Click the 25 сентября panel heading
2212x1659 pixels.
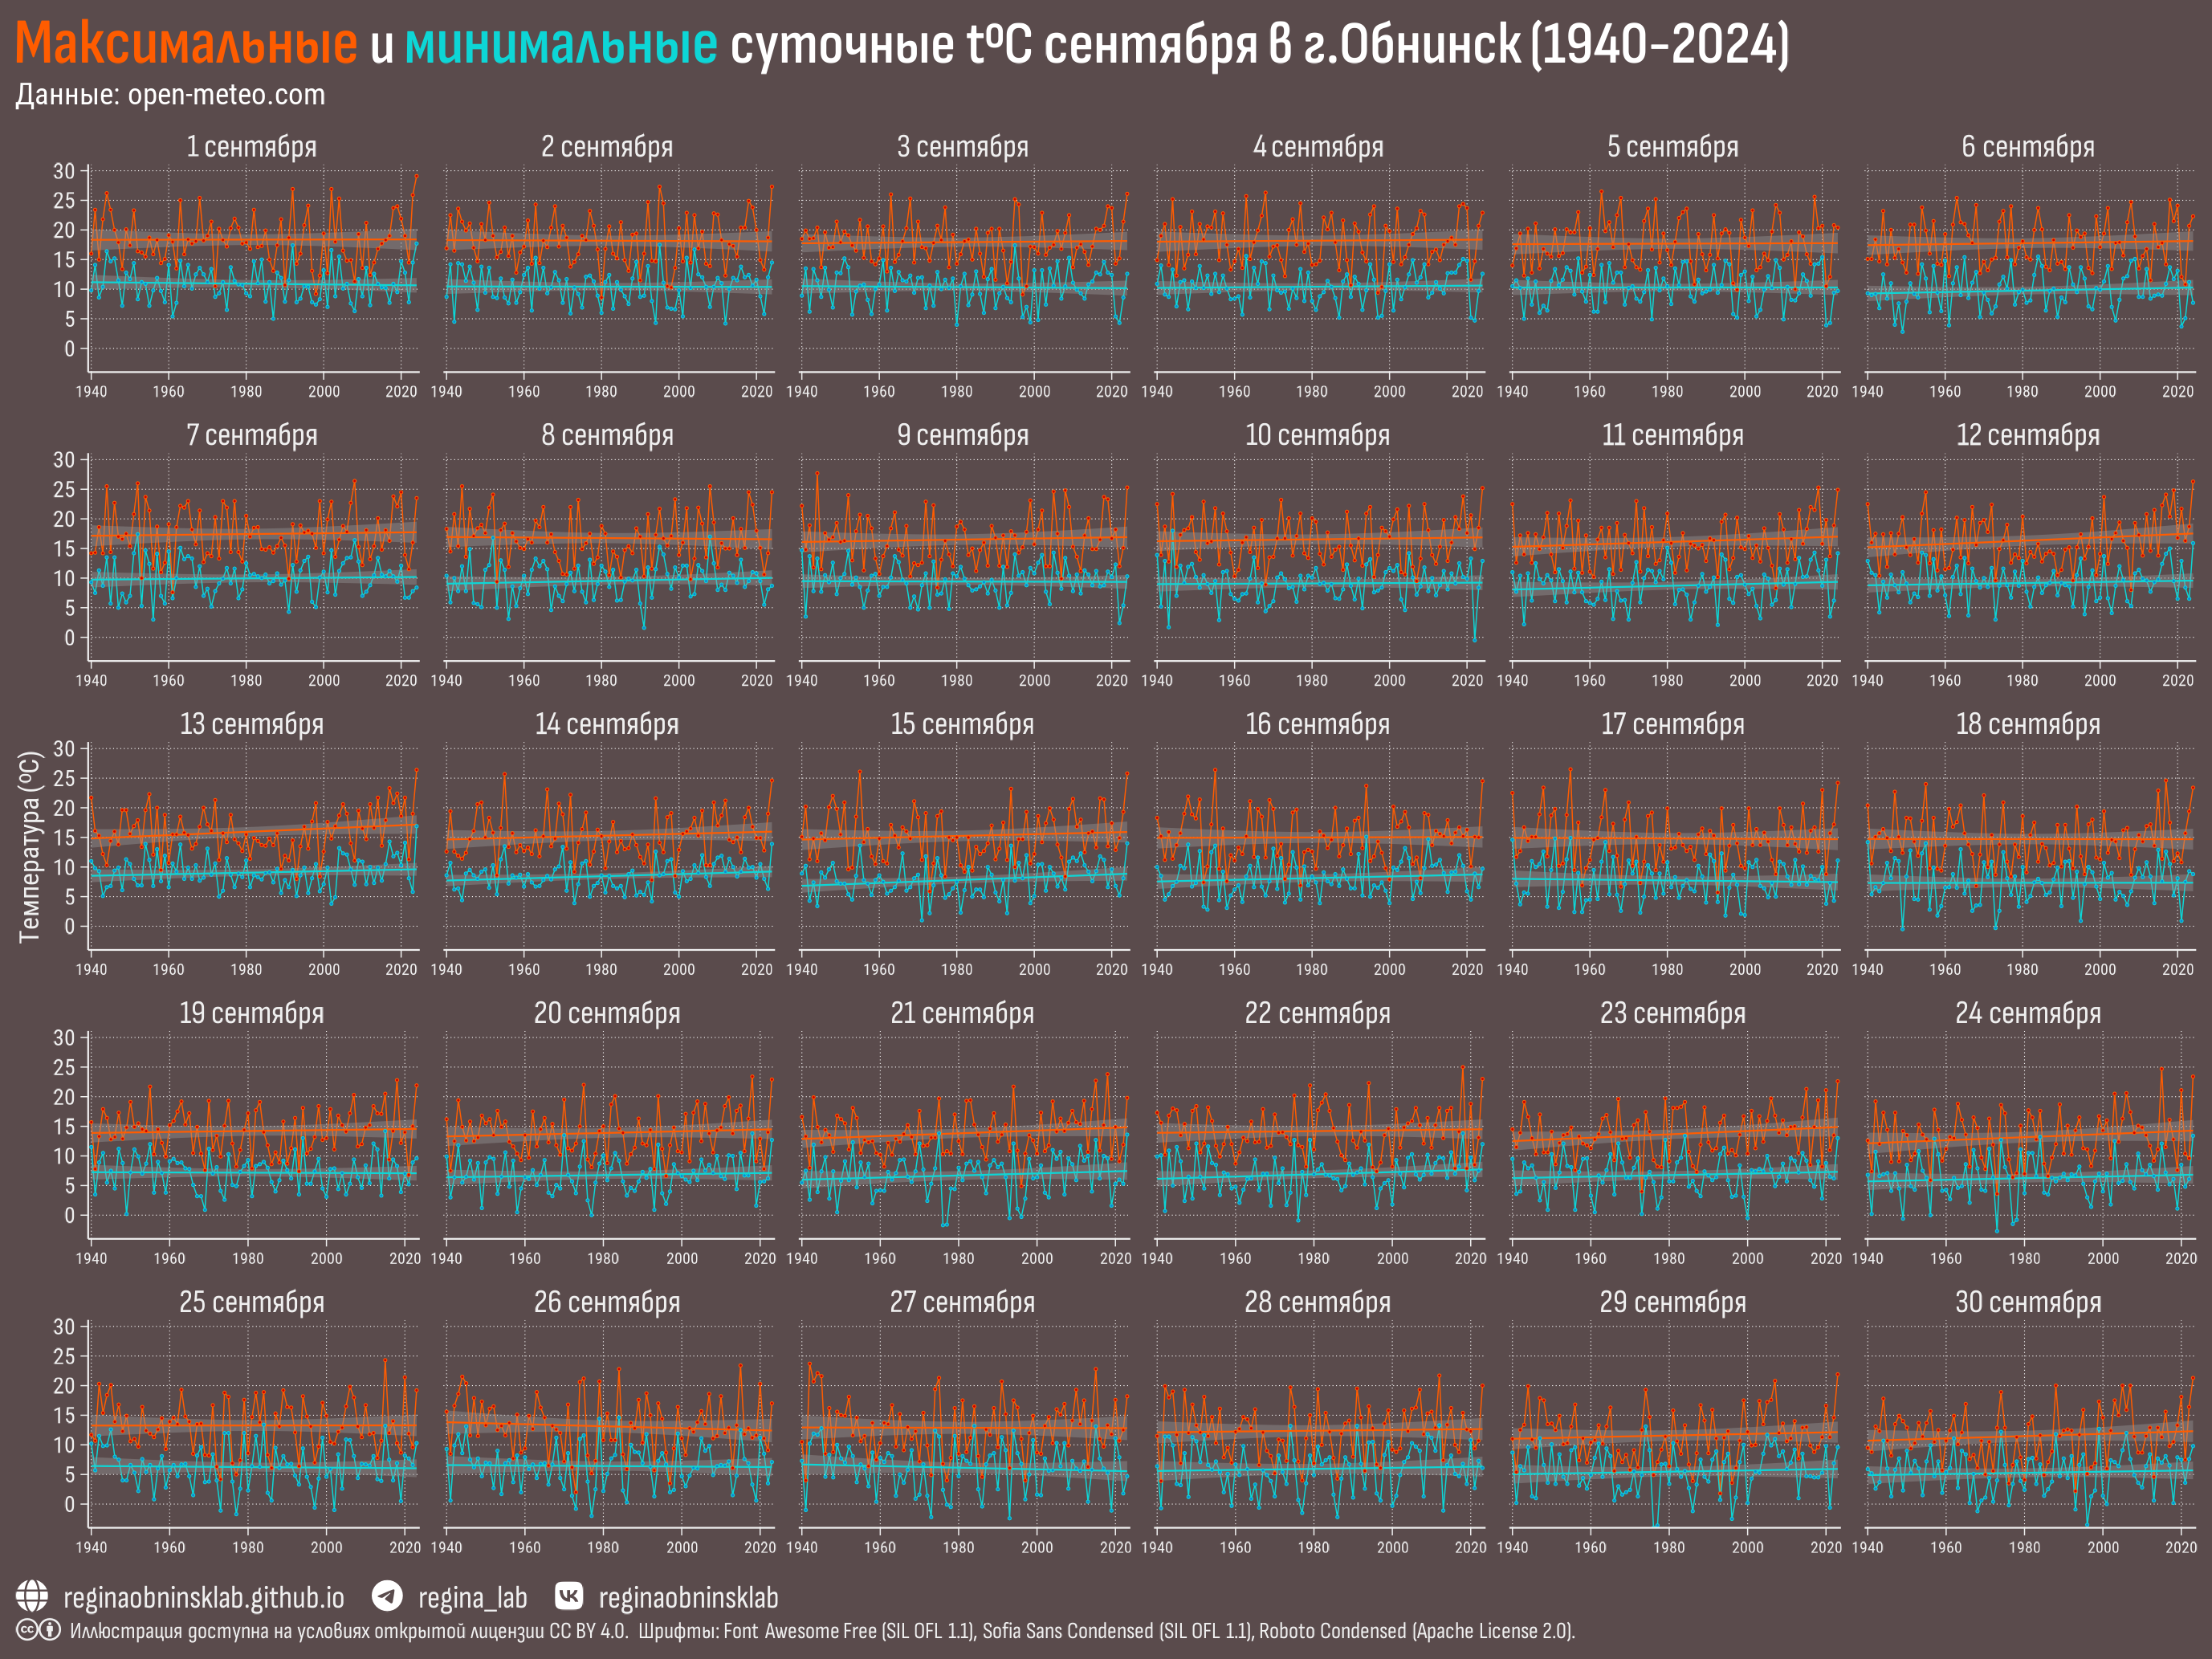[251, 1302]
